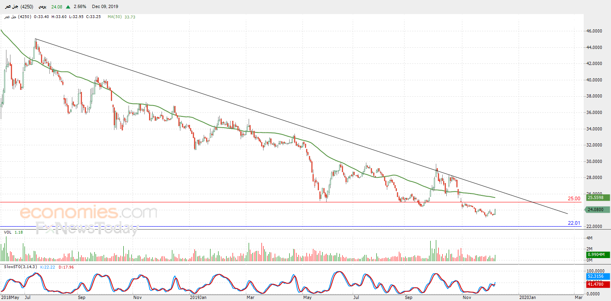This screenshot has width=611, height=301.
Task: Click the green up-arrow change indicator
Action: coord(69,7)
